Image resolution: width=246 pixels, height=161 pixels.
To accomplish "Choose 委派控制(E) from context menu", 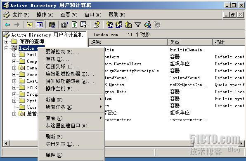I will 71,51.
